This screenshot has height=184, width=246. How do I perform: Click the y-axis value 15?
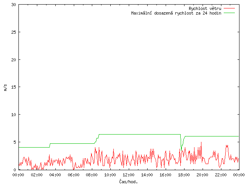(x=14, y=87)
